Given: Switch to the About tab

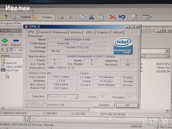Looking at the screenshot, I should [x=117, y=32].
